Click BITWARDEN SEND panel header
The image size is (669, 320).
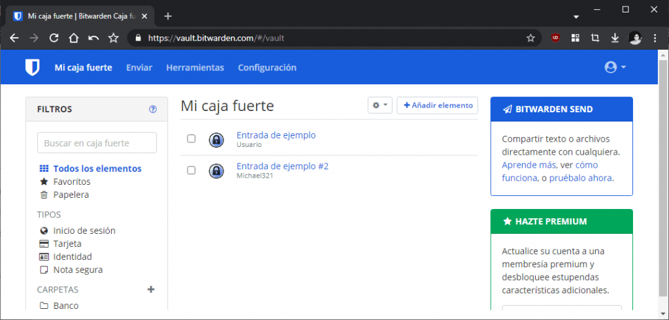(561, 109)
